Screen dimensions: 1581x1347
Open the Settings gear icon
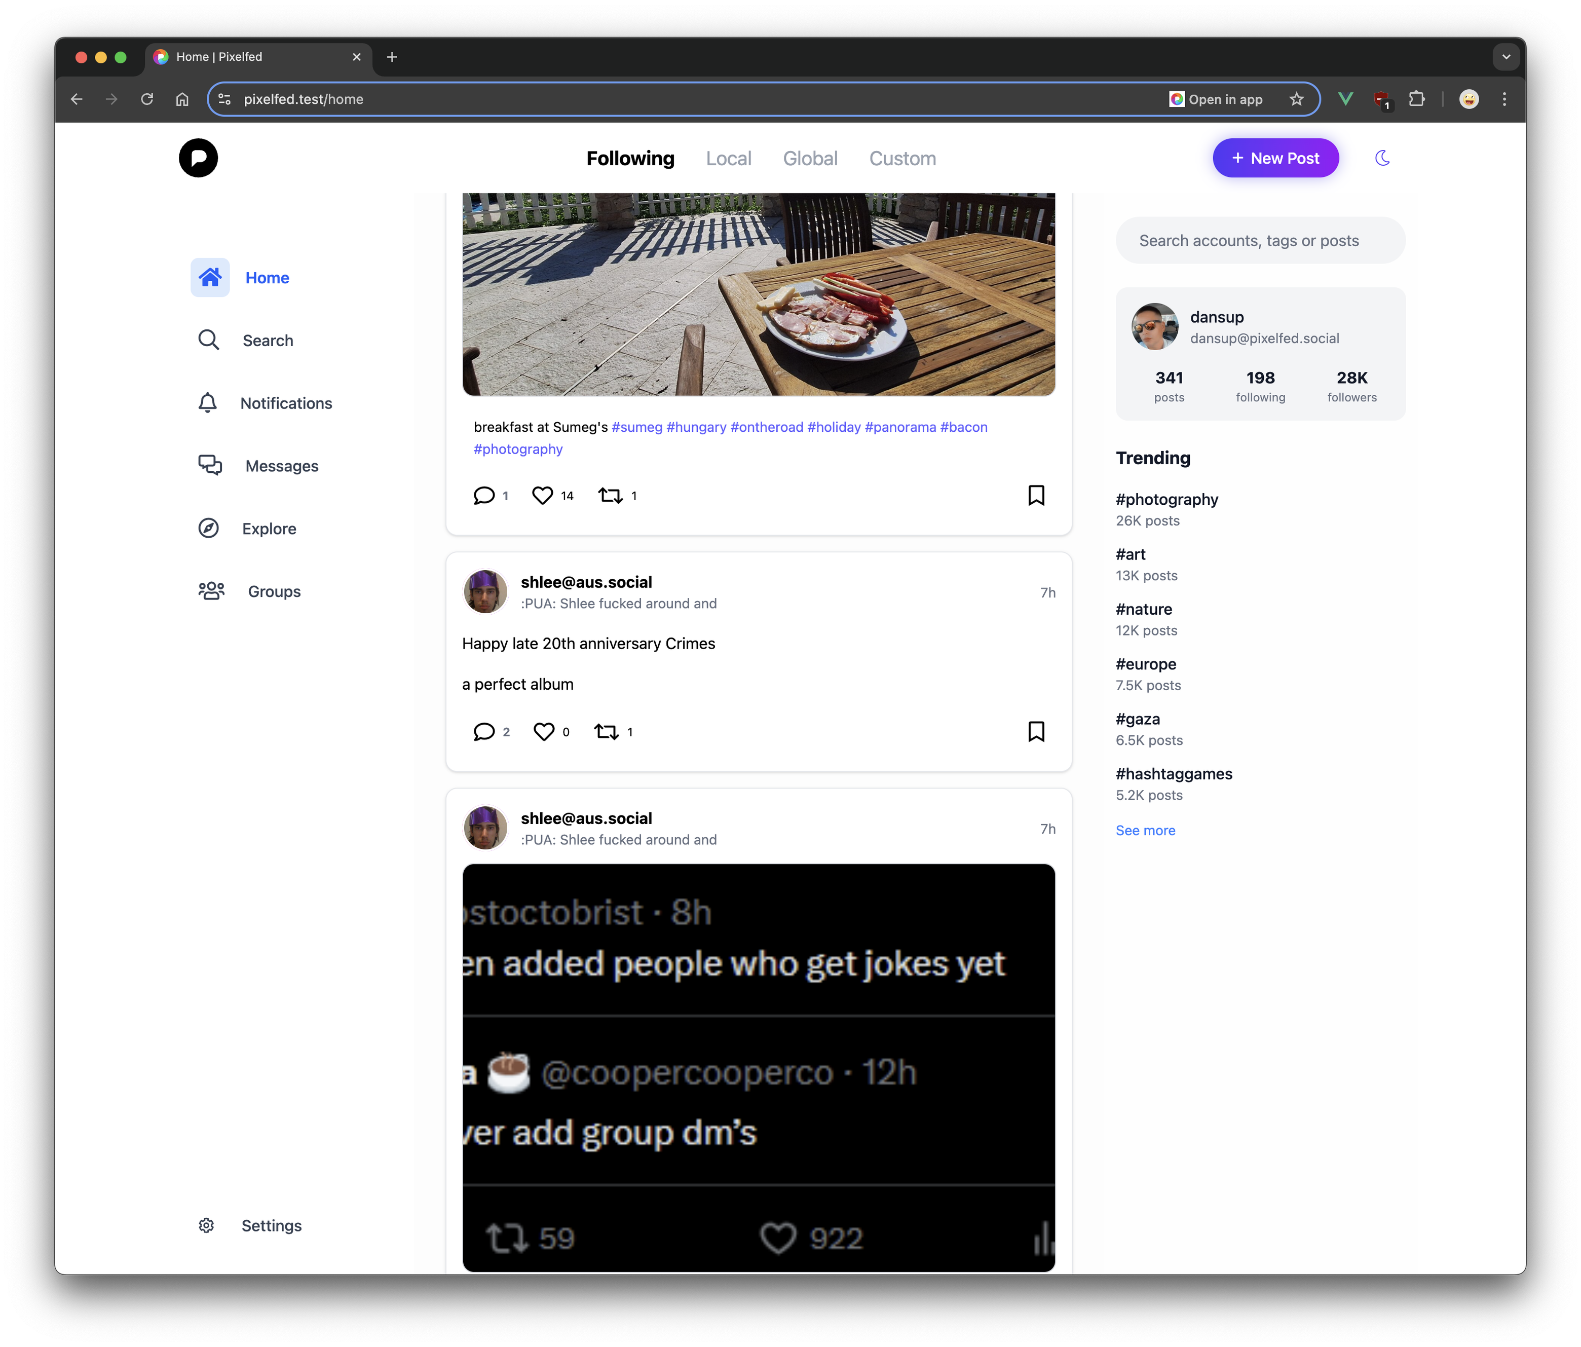206,1225
